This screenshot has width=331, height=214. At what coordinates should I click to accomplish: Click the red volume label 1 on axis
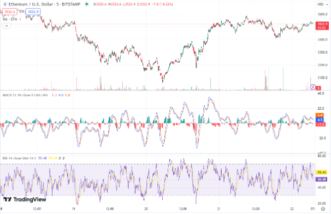tap(318, 88)
